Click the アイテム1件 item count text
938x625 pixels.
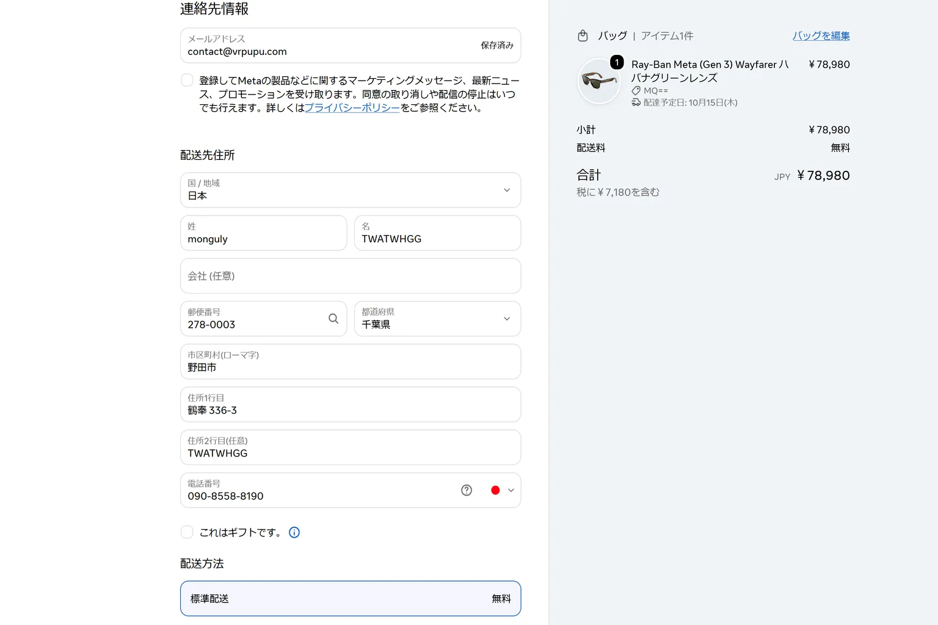tap(667, 36)
